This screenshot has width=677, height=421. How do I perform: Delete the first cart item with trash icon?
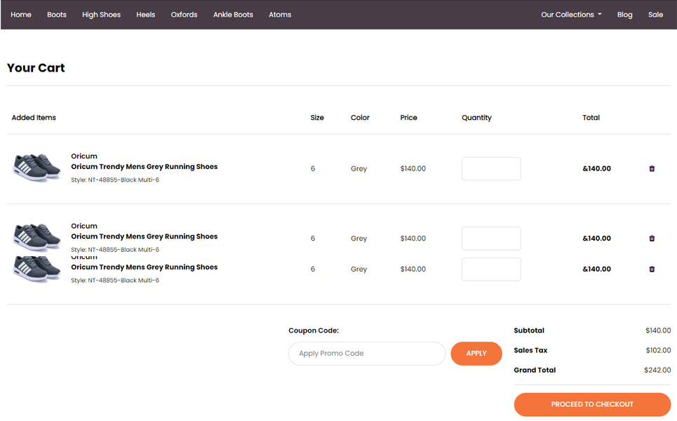(652, 168)
